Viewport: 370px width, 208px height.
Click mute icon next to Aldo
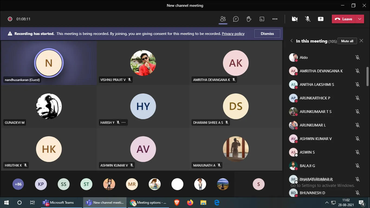point(358,57)
